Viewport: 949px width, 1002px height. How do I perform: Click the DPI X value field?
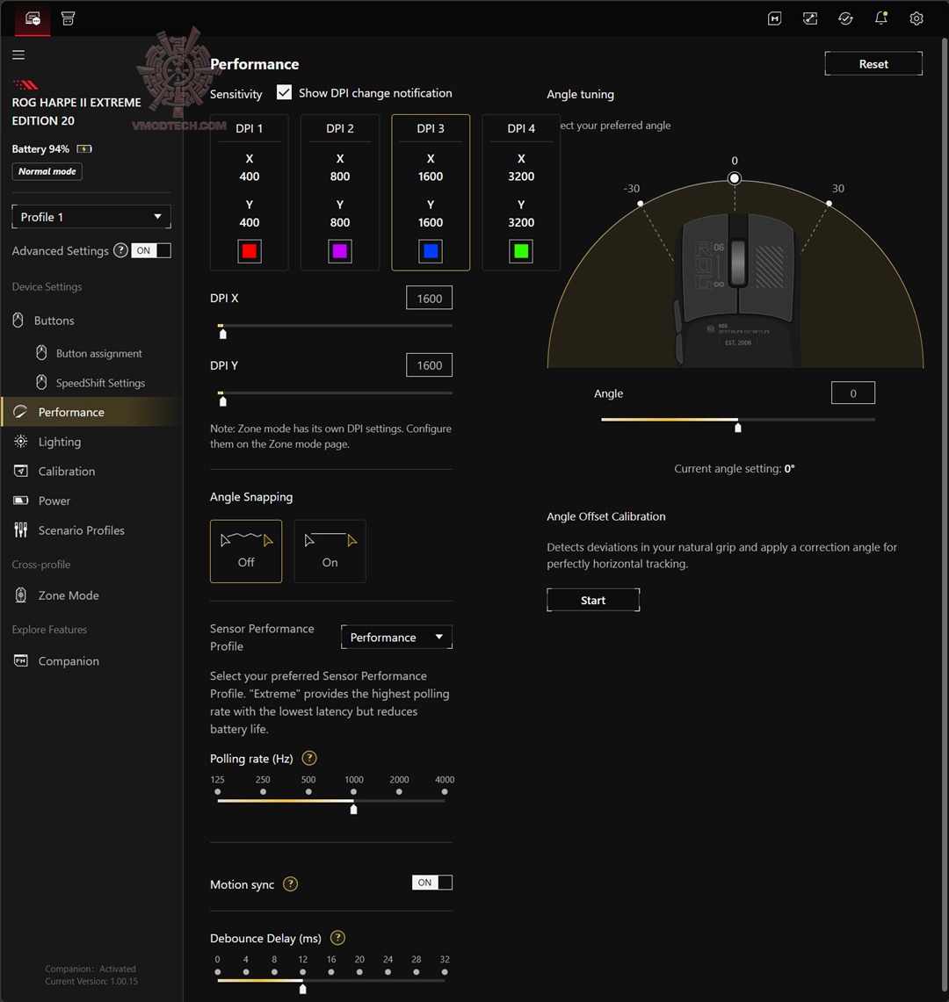click(x=429, y=298)
